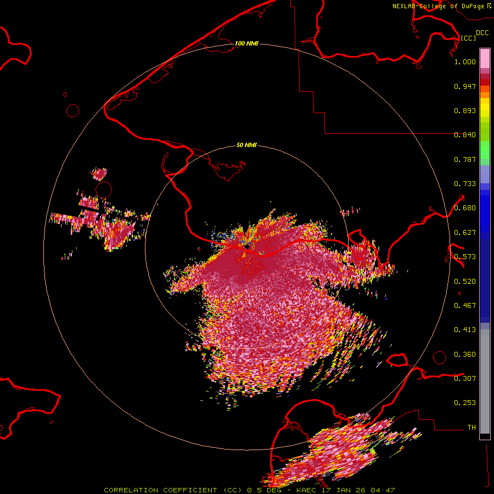Pick the light pink swatch at the top of the color bar
This screenshot has height=494, width=494.
(x=485, y=59)
